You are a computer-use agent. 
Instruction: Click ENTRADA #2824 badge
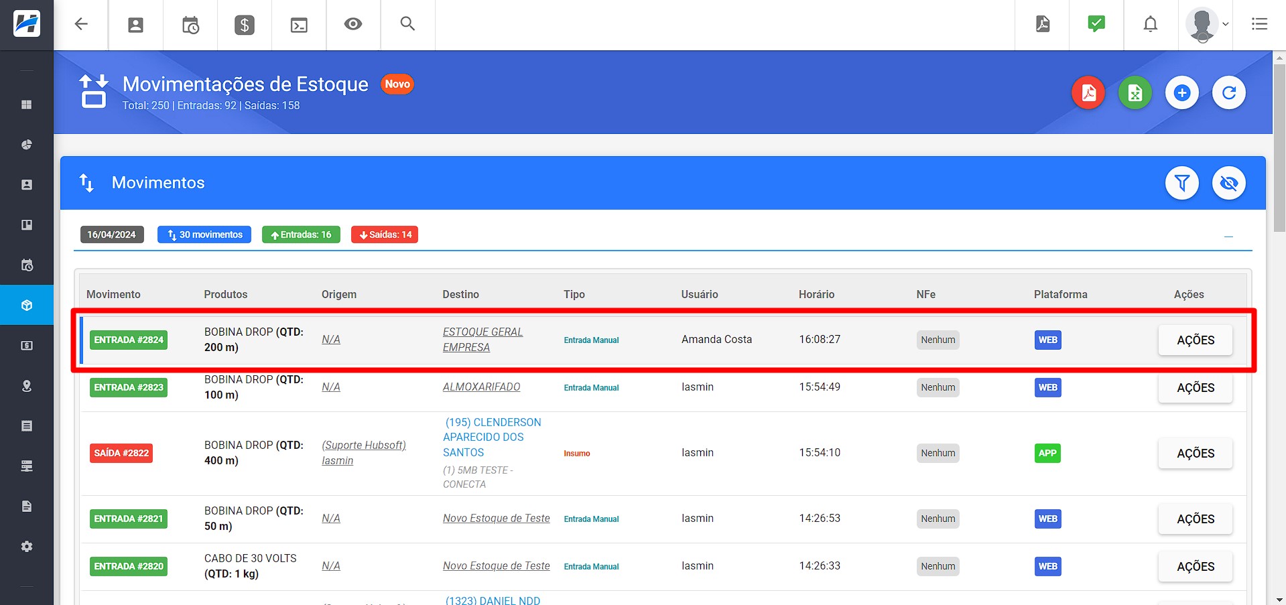(129, 340)
